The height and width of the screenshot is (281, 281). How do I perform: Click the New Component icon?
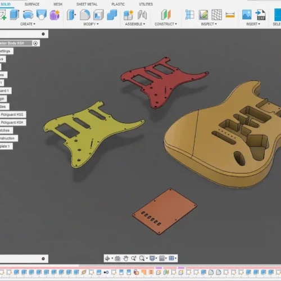[x=128, y=15]
